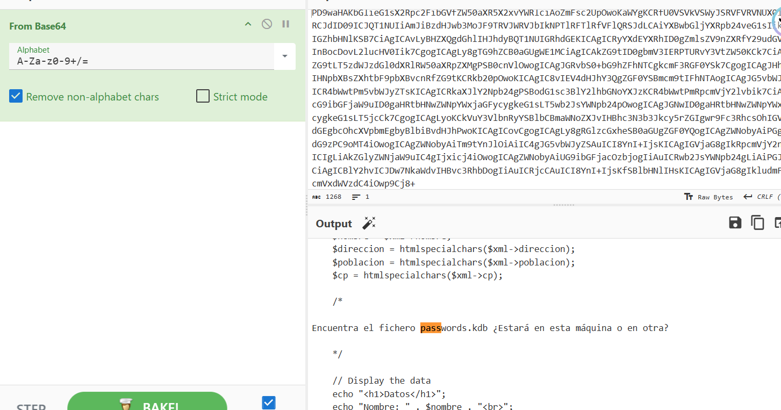Click the highlighted 'pass' text in output
The width and height of the screenshot is (781, 410).
(431, 328)
